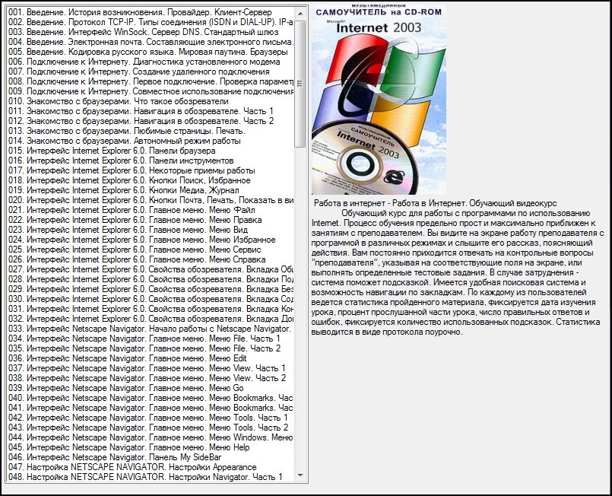Viewport: 612px width, 496px height.
Task: Click the Internet 2003 CD cover image
Action: (x=379, y=100)
